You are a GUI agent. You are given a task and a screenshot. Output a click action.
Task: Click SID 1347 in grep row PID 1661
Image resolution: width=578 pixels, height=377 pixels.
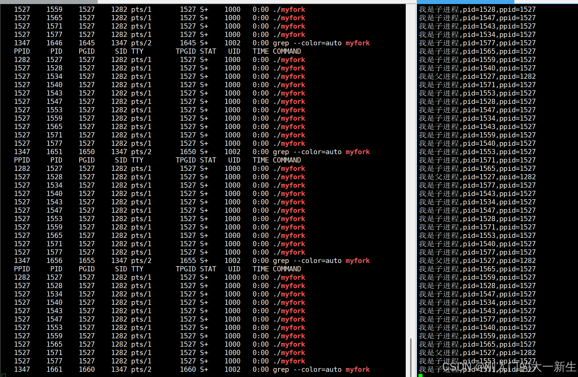pos(119,369)
